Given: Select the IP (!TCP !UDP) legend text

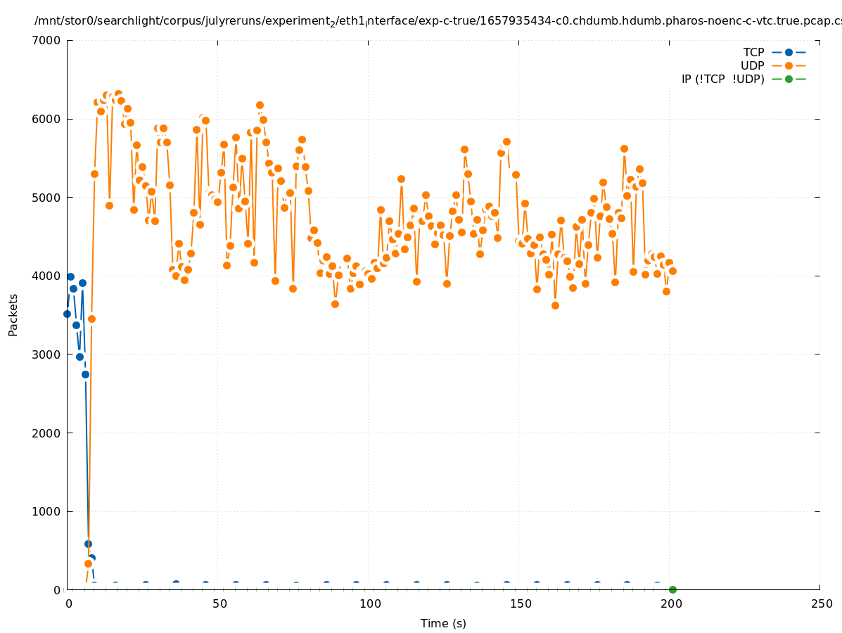Looking at the screenshot, I should point(722,79).
